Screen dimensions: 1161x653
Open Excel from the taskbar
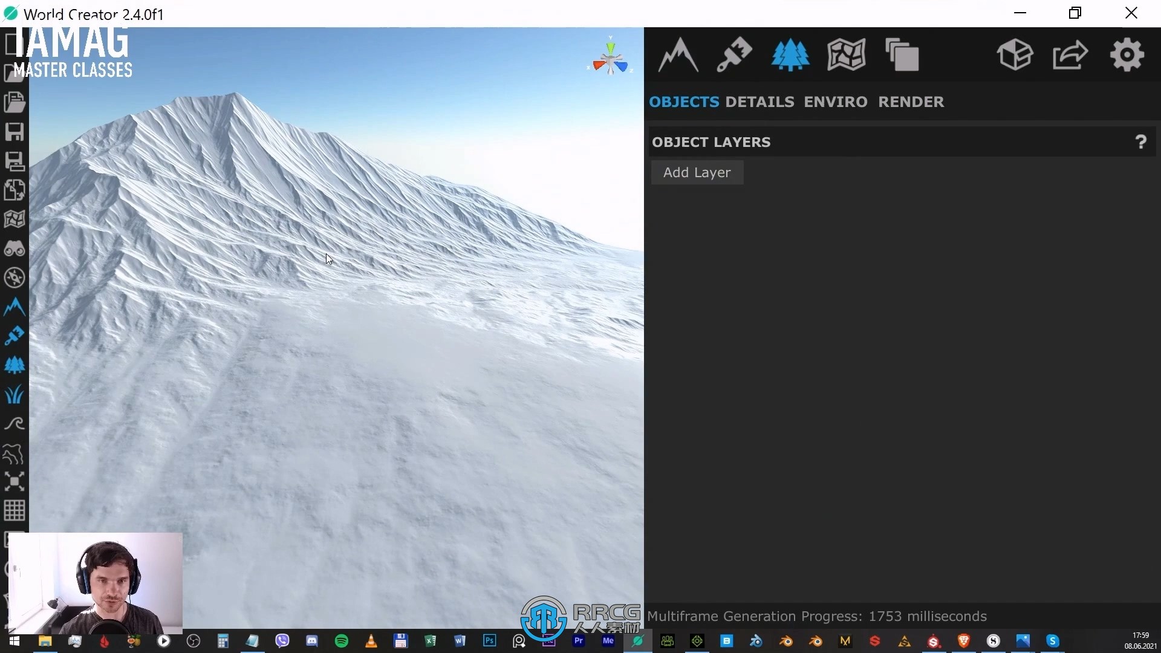(431, 641)
